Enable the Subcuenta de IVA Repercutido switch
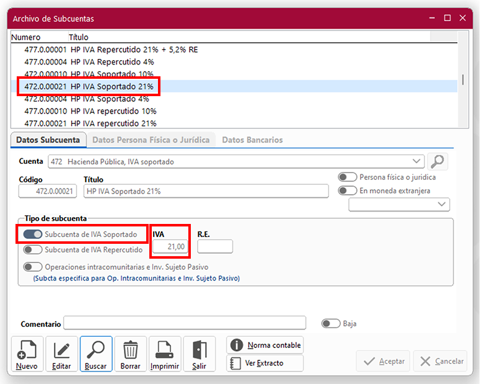 [33, 250]
